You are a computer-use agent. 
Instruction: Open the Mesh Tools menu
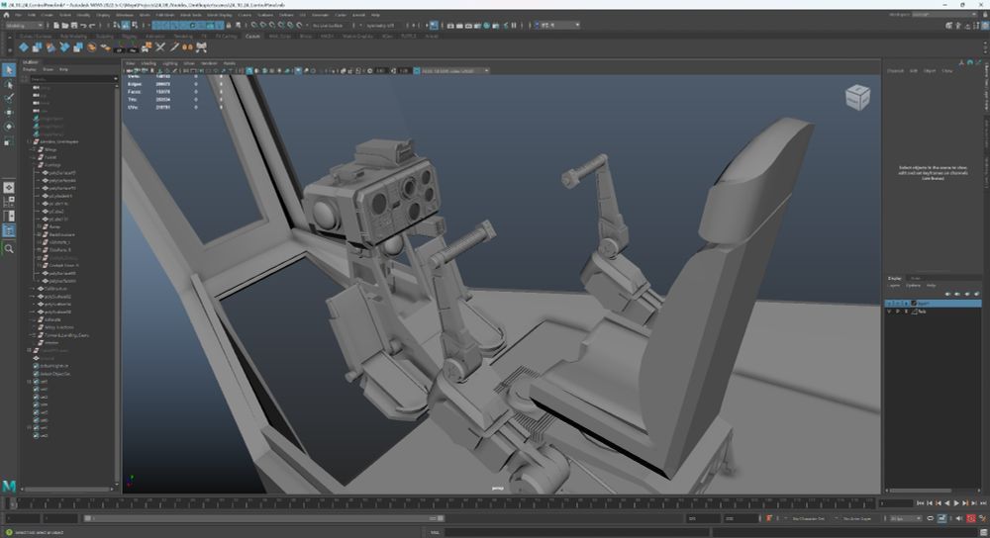pos(191,15)
